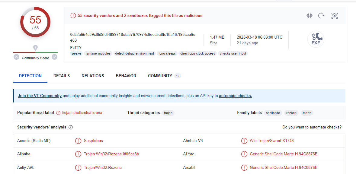Select the long-sleeps tag
Screen dimensions: 356x174
click(167, 54)
